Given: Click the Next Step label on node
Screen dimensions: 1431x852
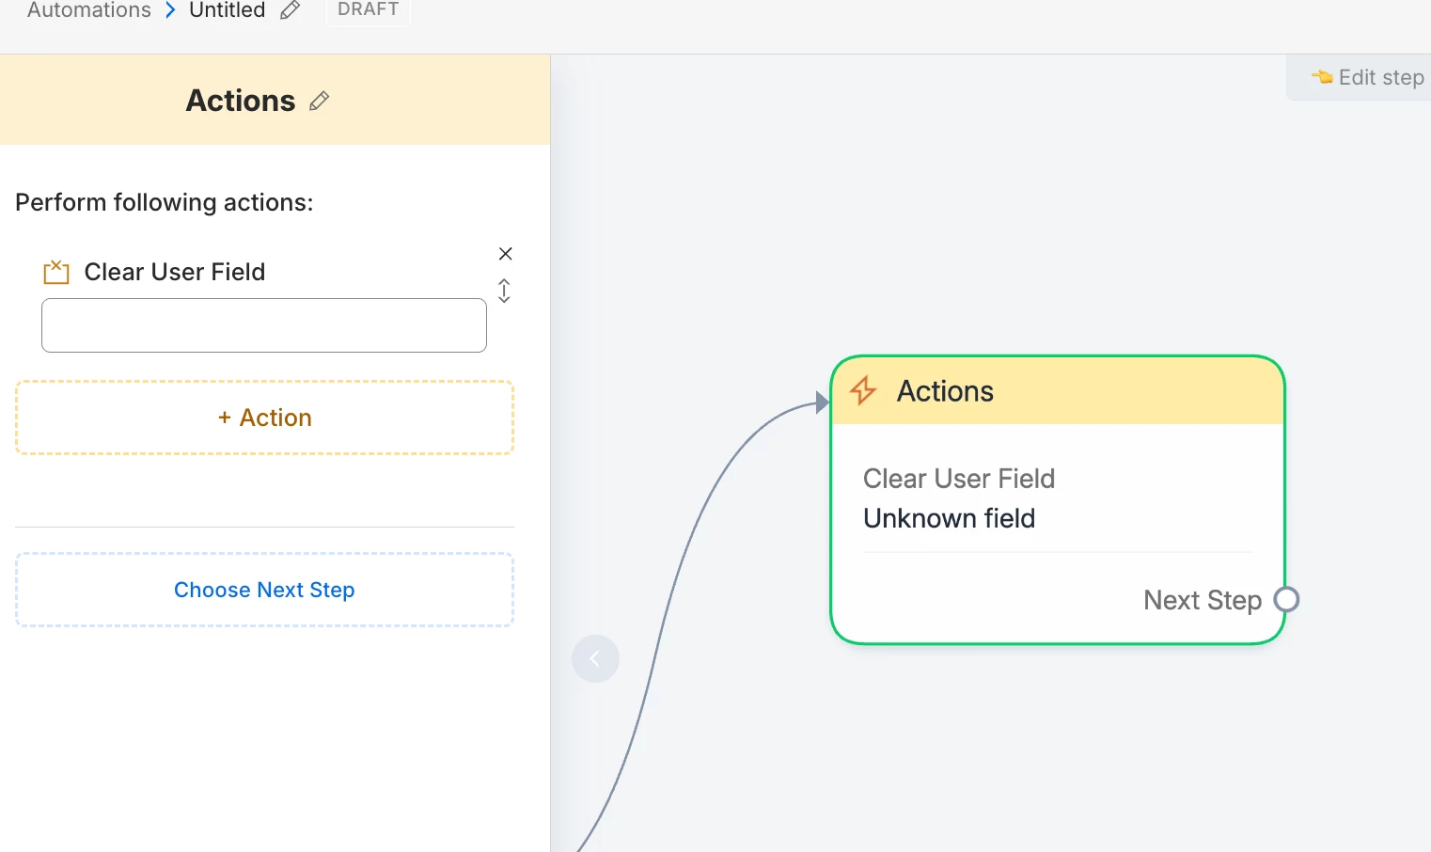Looking at the screenshot, I should (1202, 600).
